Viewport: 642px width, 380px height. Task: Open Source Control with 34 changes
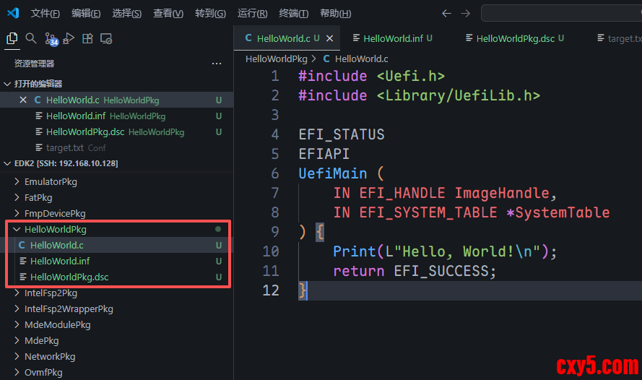51,40
